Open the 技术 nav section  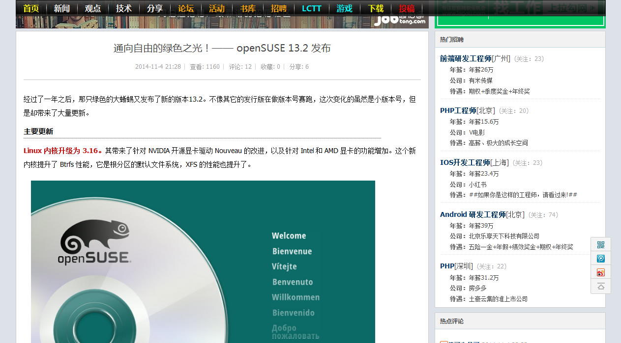click(124, 8)
